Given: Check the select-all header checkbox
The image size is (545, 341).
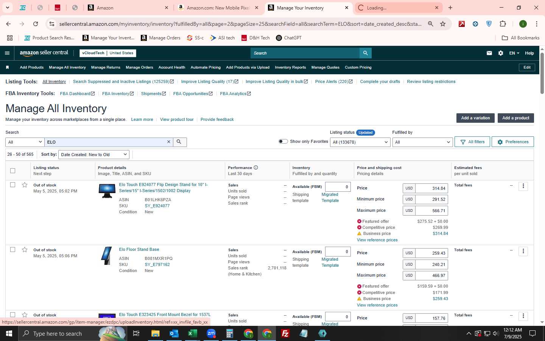Looking at the screenshot, I should click(x=12, y=170).
